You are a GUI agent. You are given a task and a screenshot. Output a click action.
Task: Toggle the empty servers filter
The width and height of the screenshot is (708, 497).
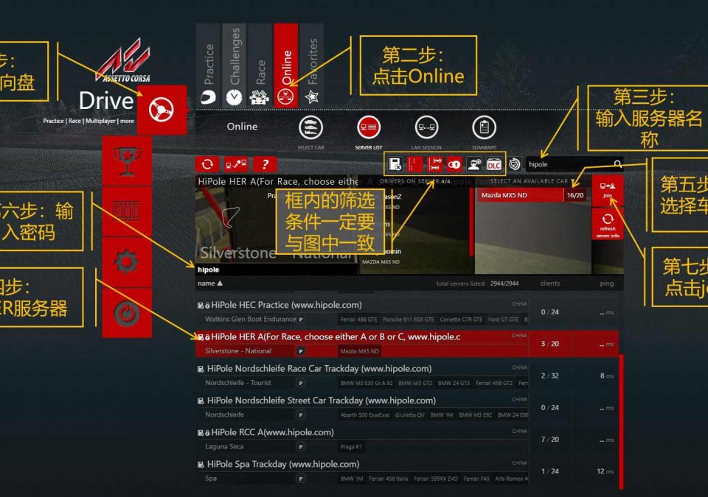[415, 164]
